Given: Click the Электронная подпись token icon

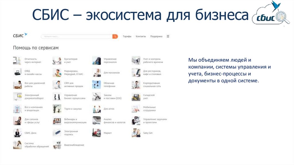Looking at the screenshot, I should coord(57,133).
